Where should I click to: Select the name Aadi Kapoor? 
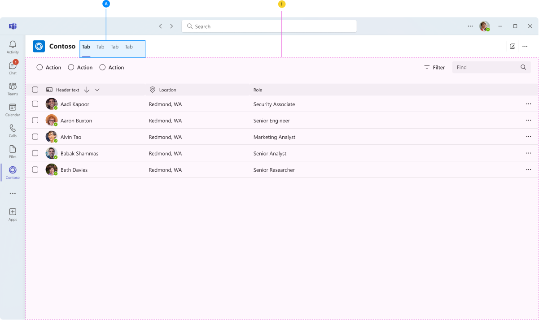click(75, 104)
